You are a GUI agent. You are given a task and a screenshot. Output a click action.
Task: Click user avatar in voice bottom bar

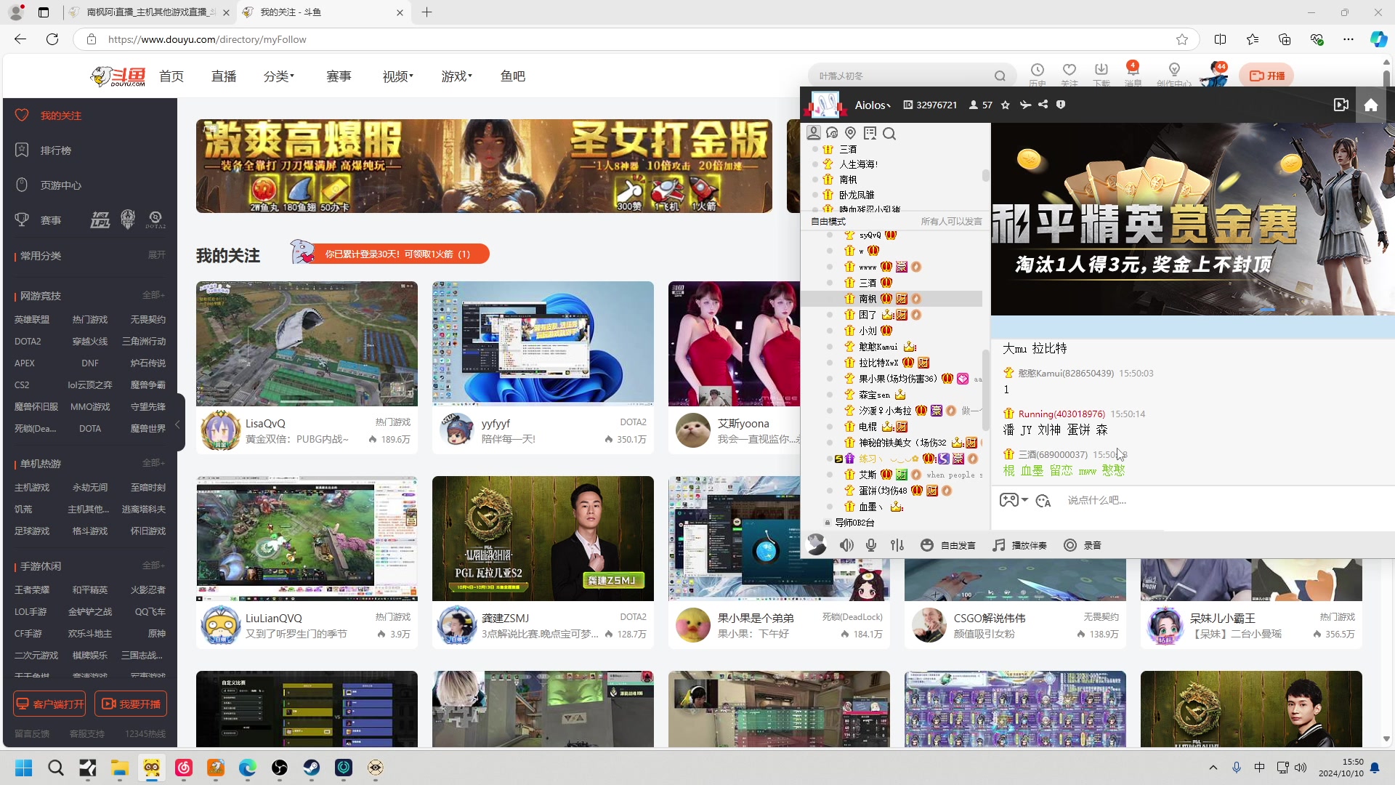(817, 545)
